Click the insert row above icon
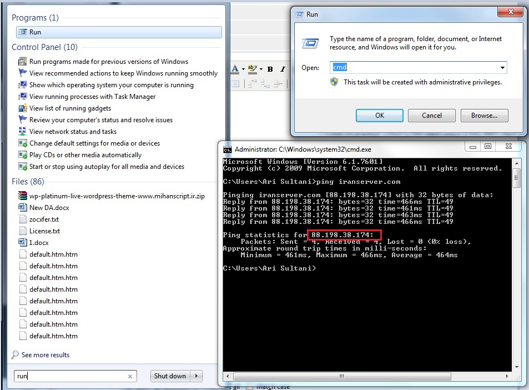529x390 pixels. point(253,83)
